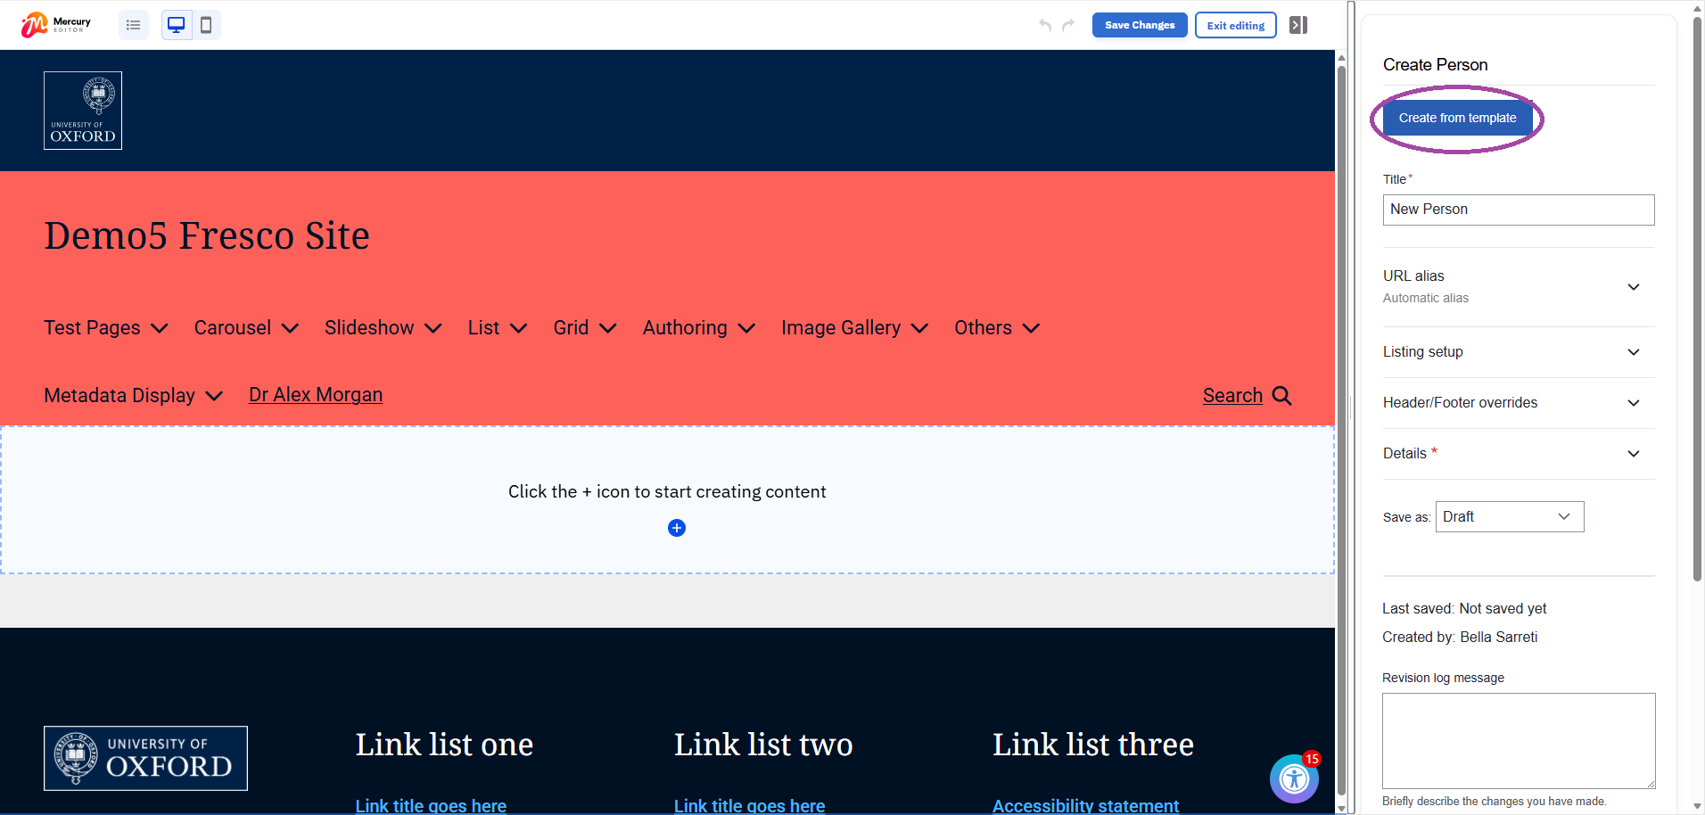
Task: Click the redo arrow icon
Action: (x=1068, y=25)
